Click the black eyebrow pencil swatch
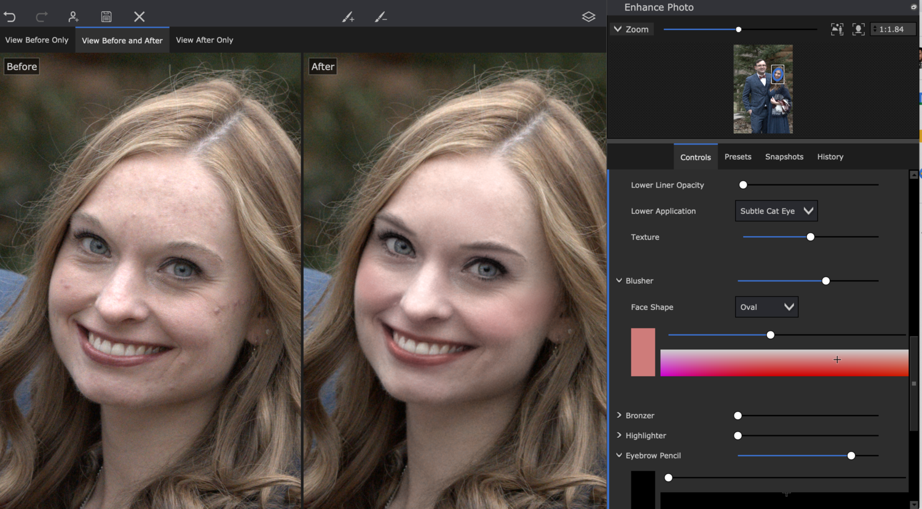922x509 pixels. tap(643, 490)
